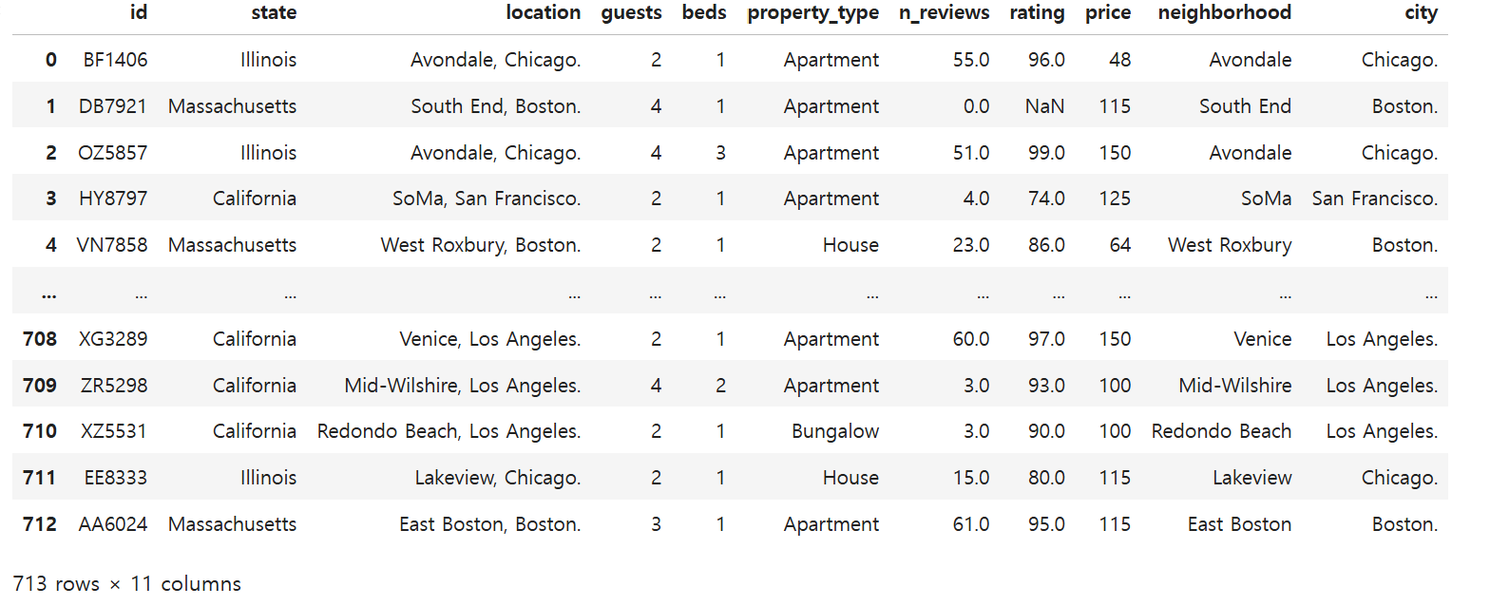
Task: Select the 'Redondo Beach, Los Angeles.' location cell
Action: click(449, 431)
